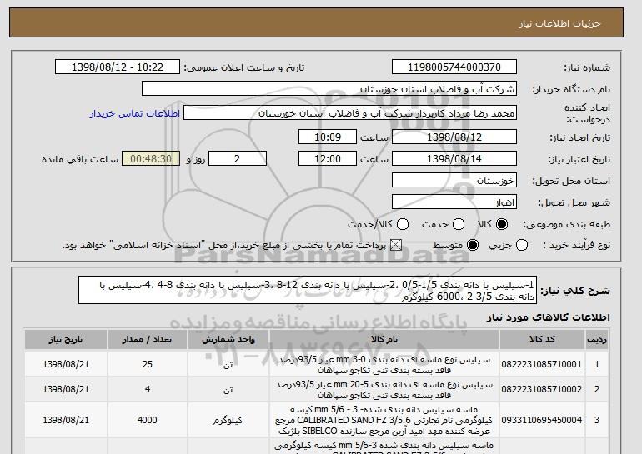
Task: Click the creation date field 1398/08/12
Action: pos(454,137)
